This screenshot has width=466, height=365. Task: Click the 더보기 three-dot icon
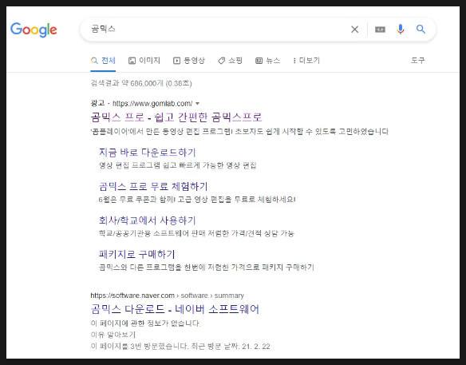pyautogui.click(x=294, y=61)
